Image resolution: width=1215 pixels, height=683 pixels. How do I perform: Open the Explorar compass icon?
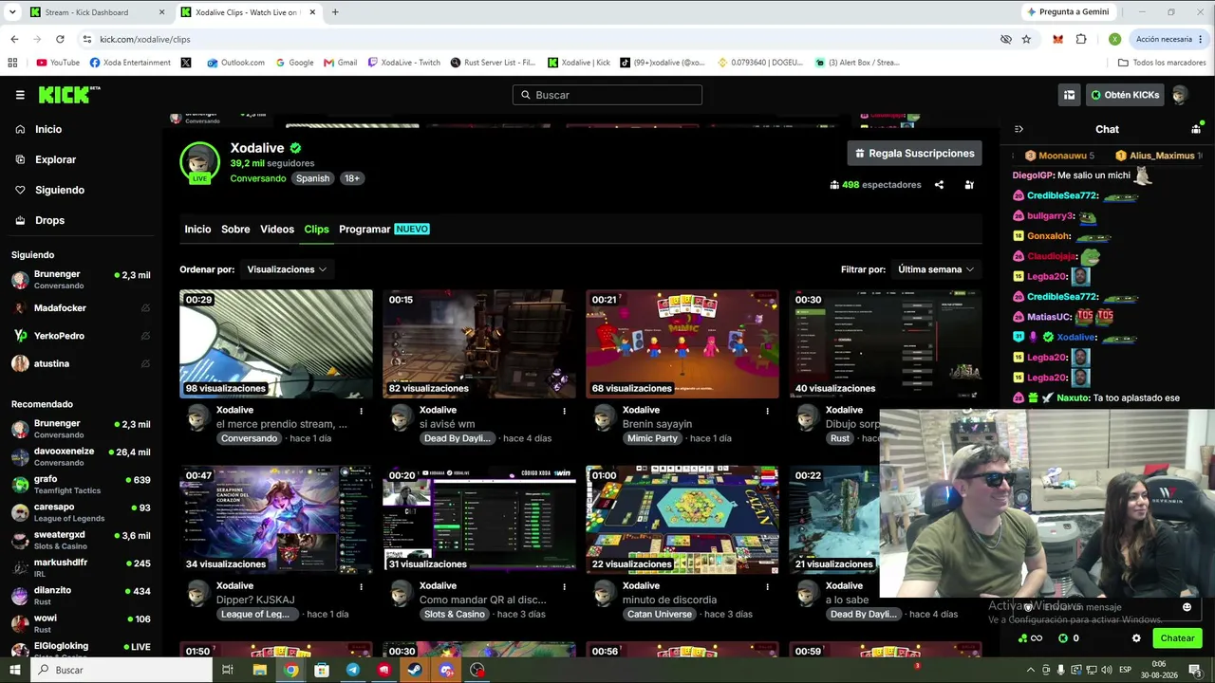(20, 159)
